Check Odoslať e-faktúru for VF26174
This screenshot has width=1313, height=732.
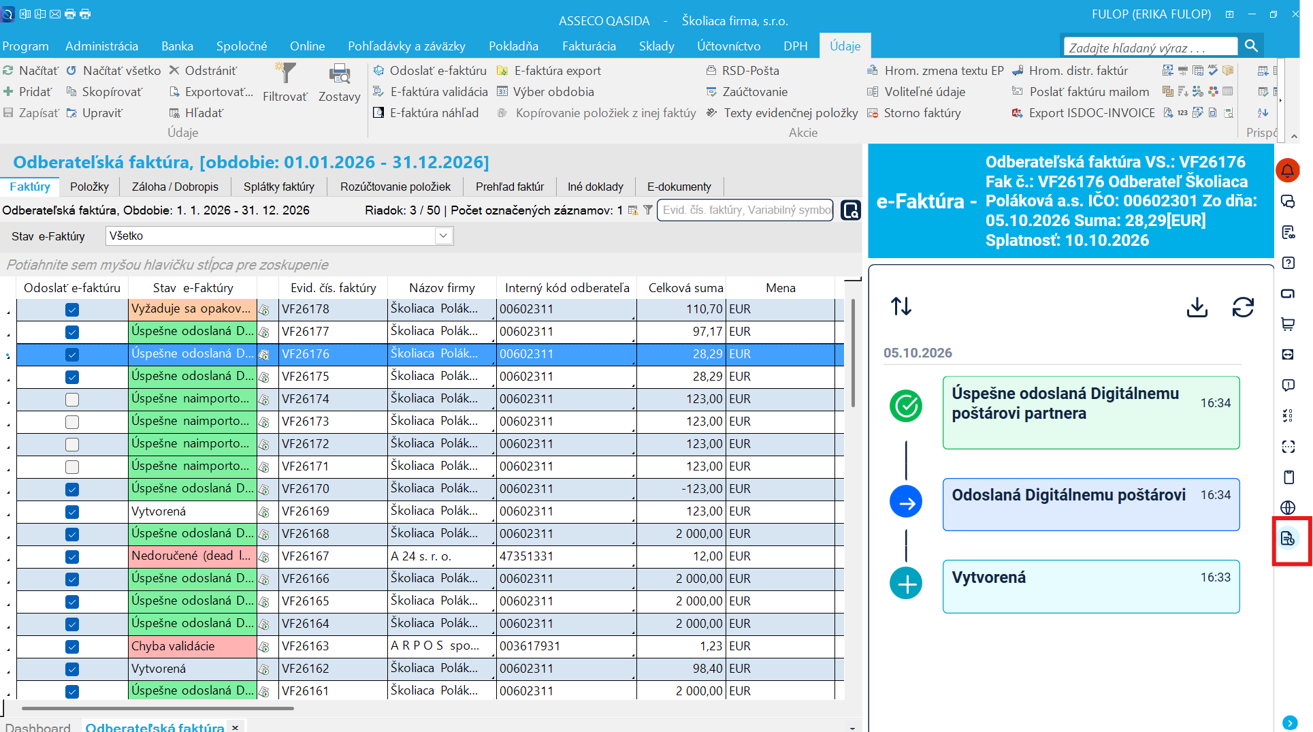coord(72,400)
